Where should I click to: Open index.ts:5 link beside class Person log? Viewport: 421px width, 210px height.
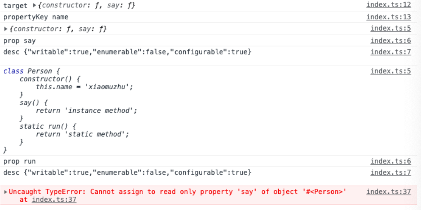(x=391, y=71)
